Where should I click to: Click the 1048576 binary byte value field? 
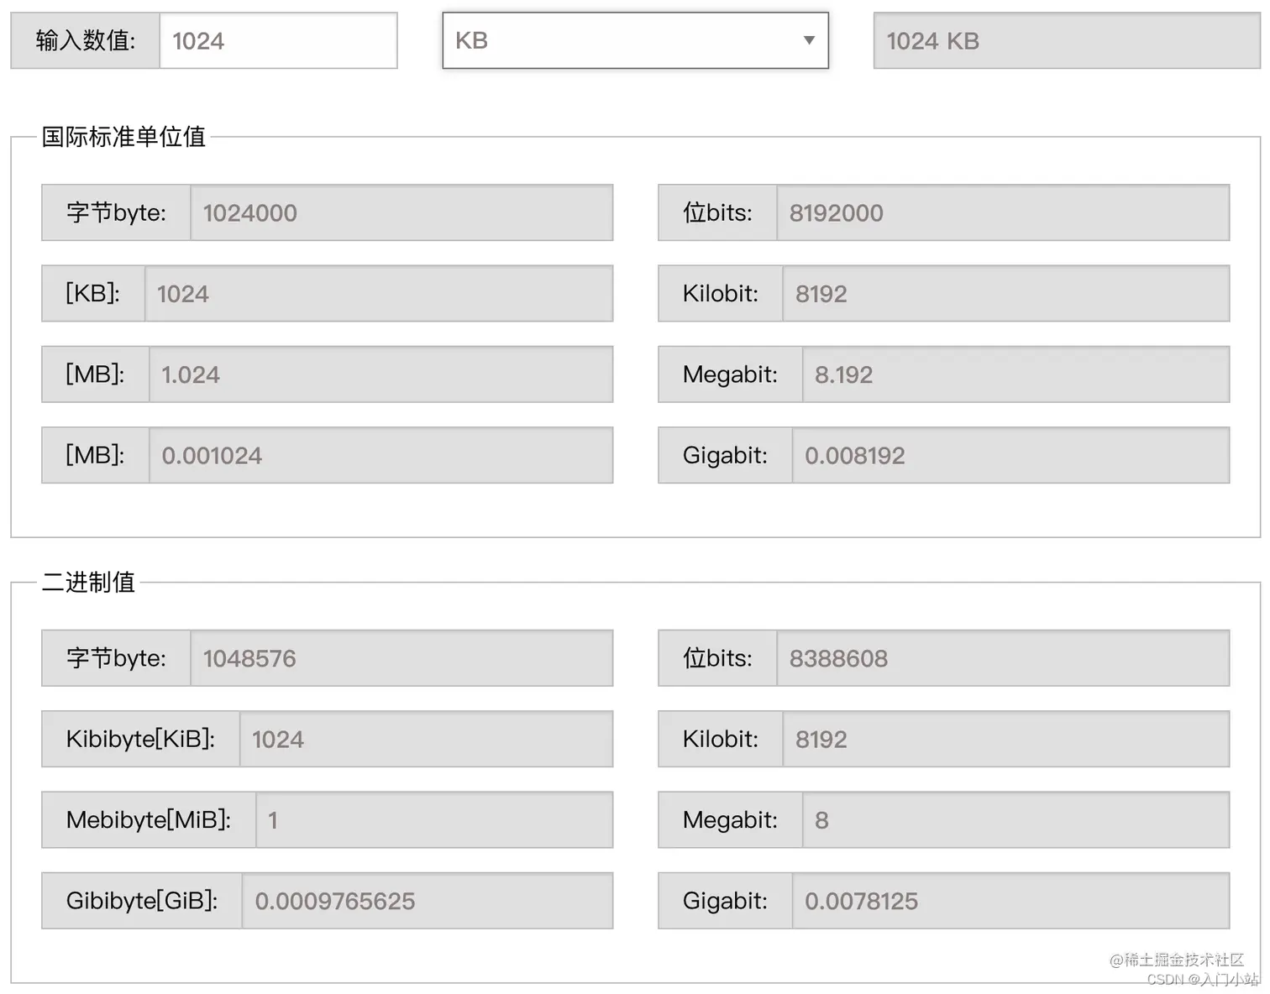coord(401,658)
